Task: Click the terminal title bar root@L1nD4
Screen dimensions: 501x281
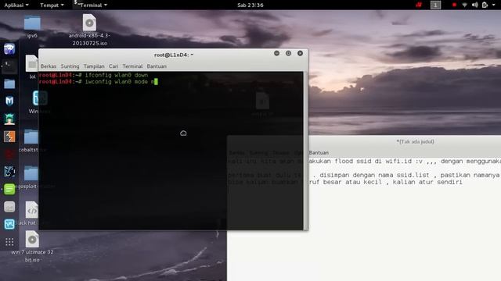Action: [x=174, y=55]
